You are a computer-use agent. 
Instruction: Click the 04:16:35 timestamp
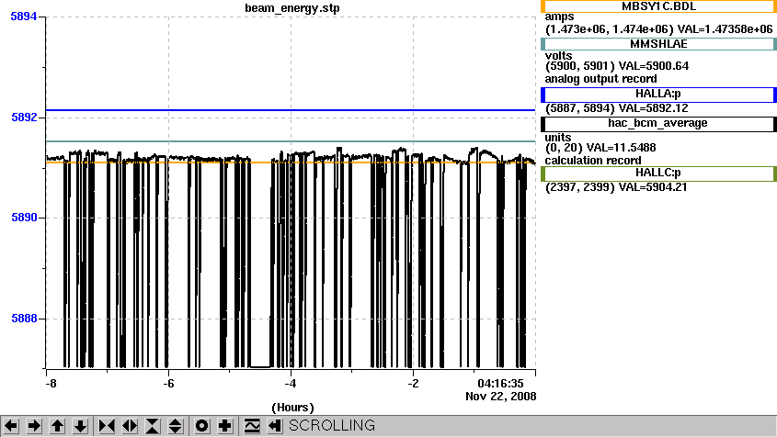[500, 384]
